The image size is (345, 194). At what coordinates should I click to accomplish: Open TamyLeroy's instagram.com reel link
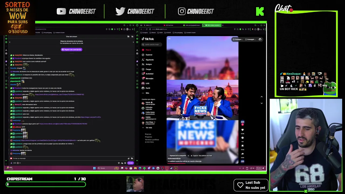coord(49,140)
